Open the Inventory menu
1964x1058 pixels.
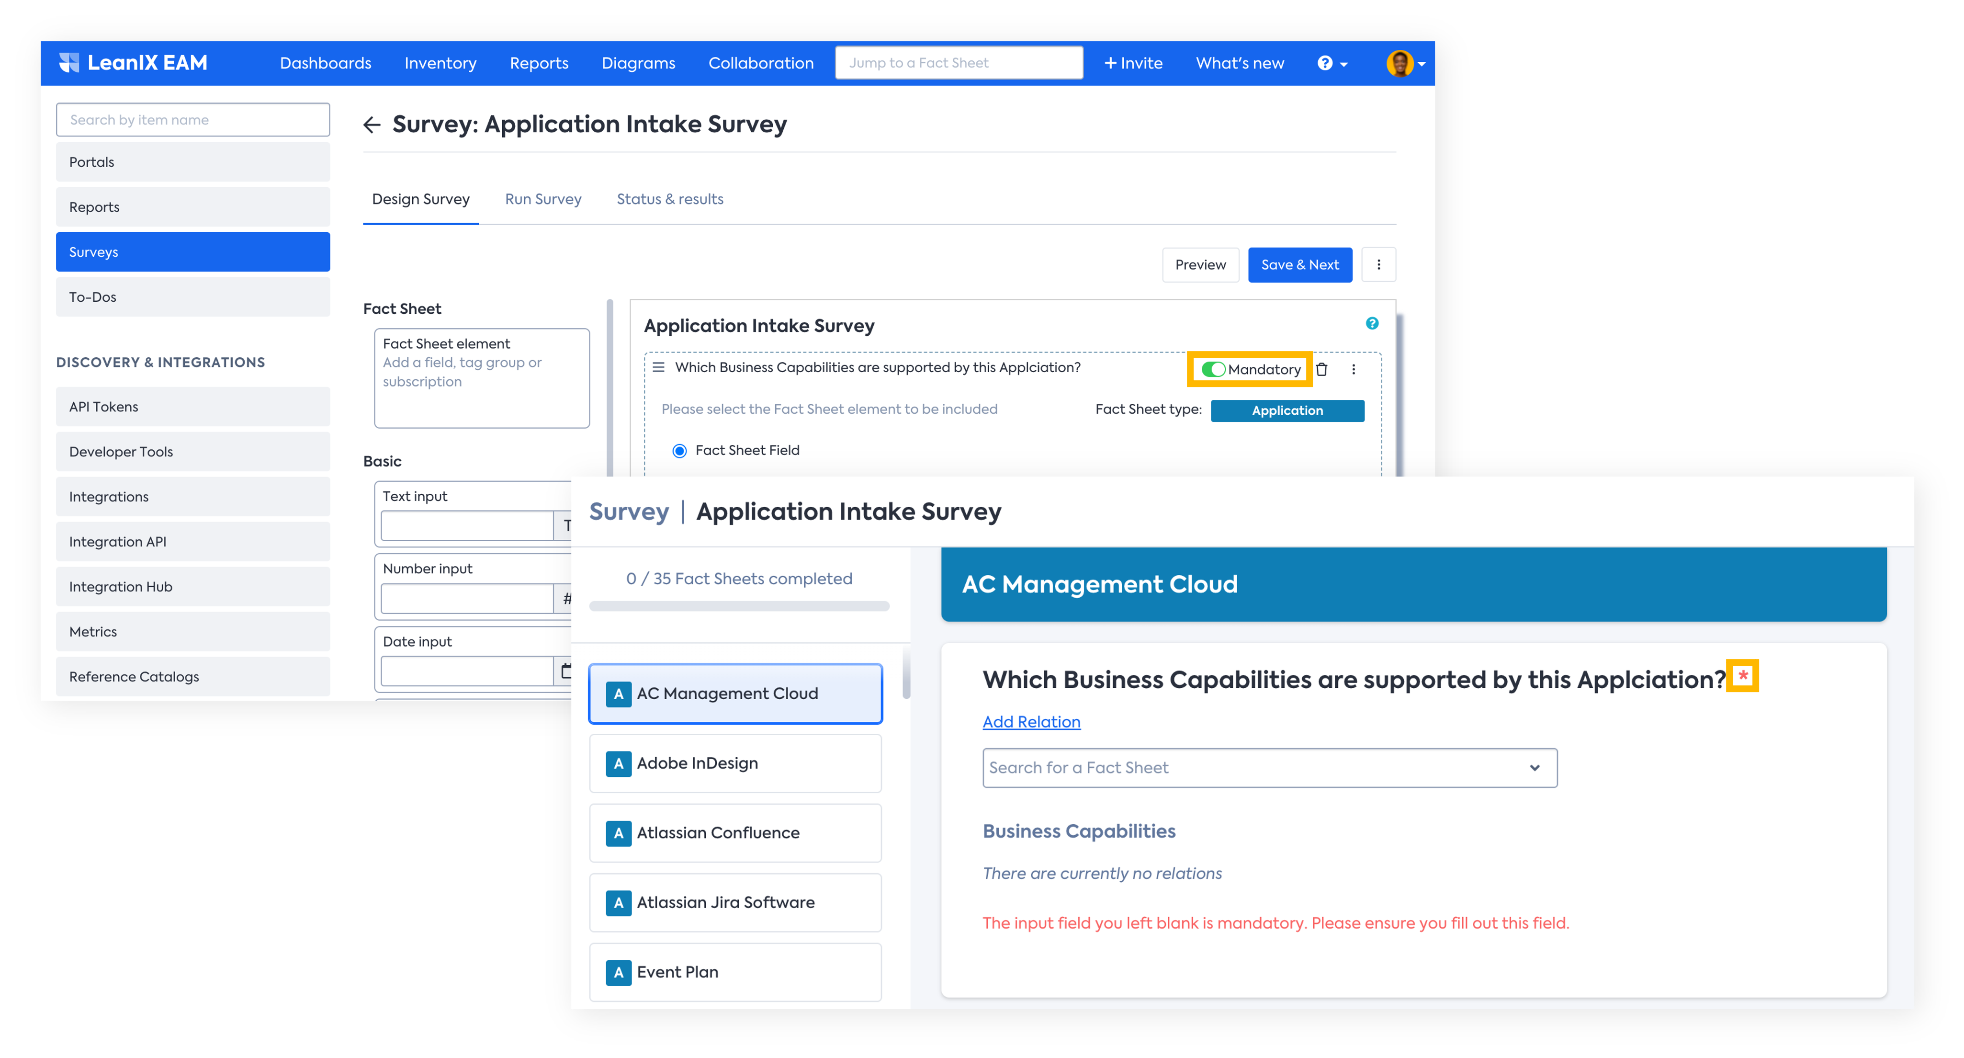pos(440,63)
